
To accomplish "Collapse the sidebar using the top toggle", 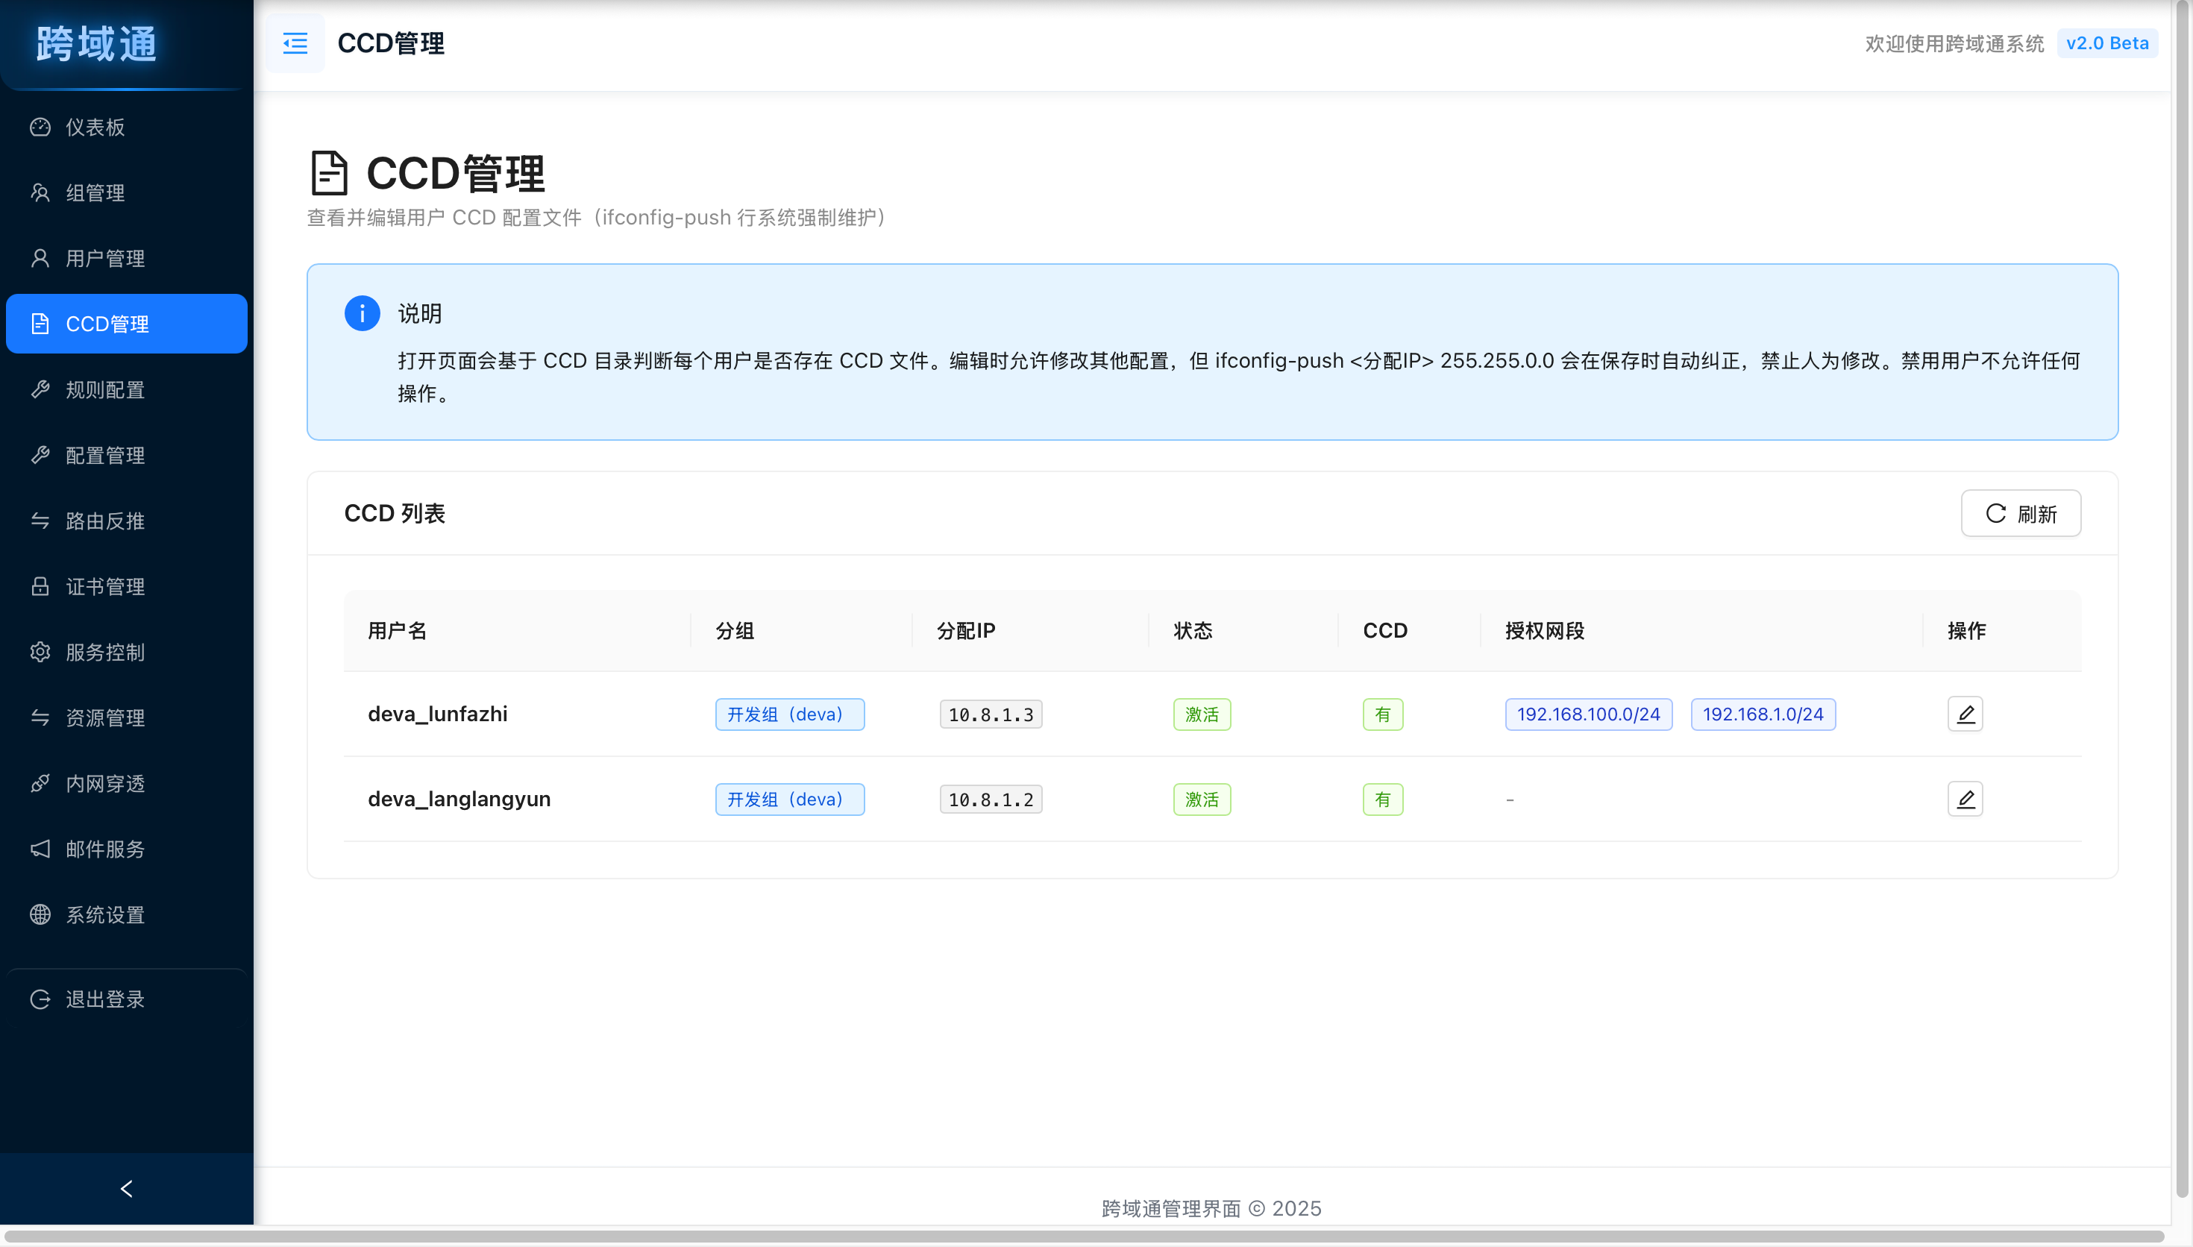I will tap(295, 43).
